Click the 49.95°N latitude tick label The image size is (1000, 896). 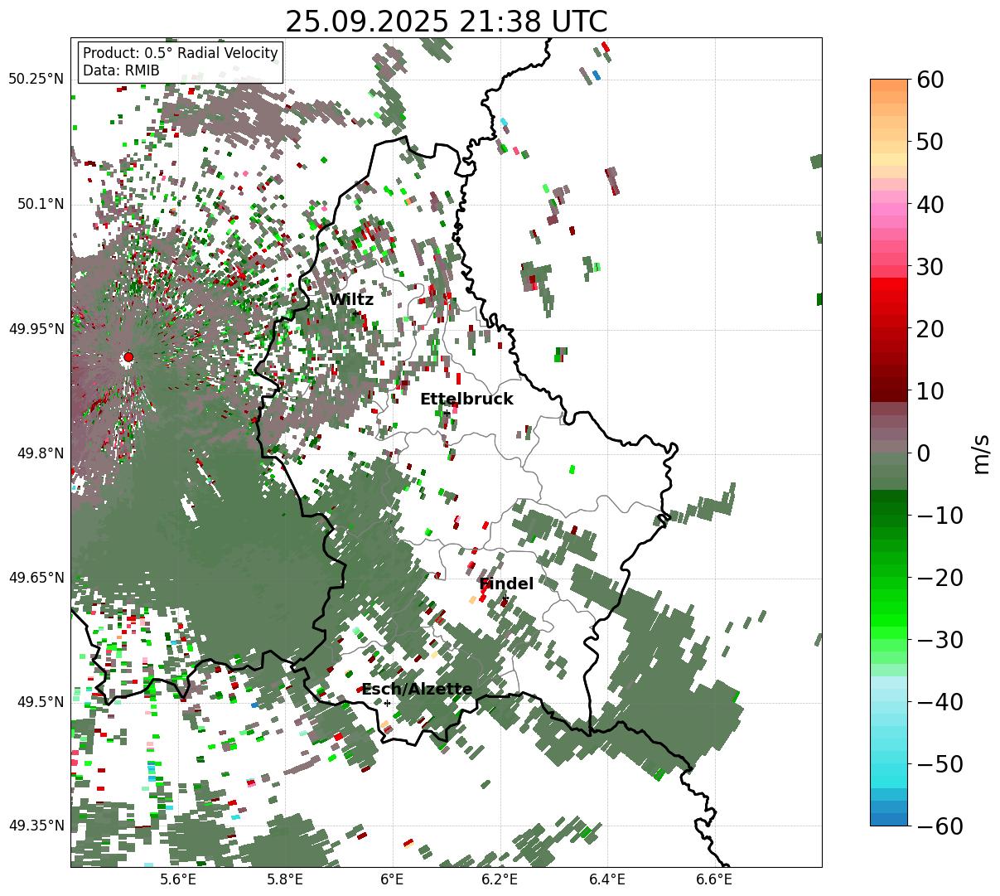(x=36, y=329)
